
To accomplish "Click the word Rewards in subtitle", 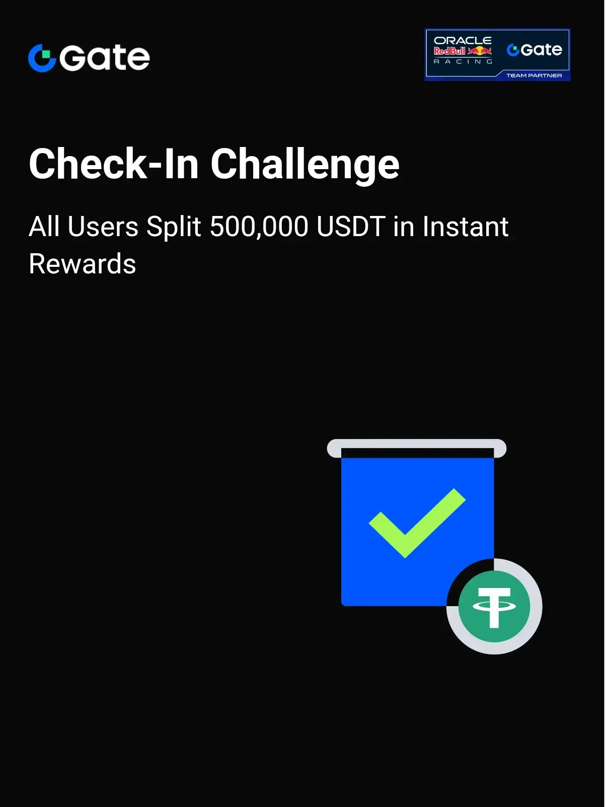I will click(83, 264).
